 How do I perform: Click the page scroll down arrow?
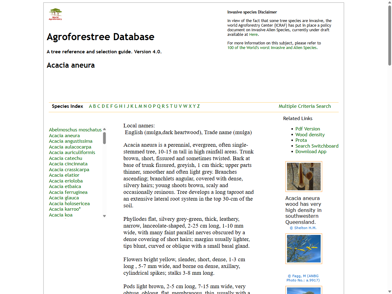click(390, 292)
